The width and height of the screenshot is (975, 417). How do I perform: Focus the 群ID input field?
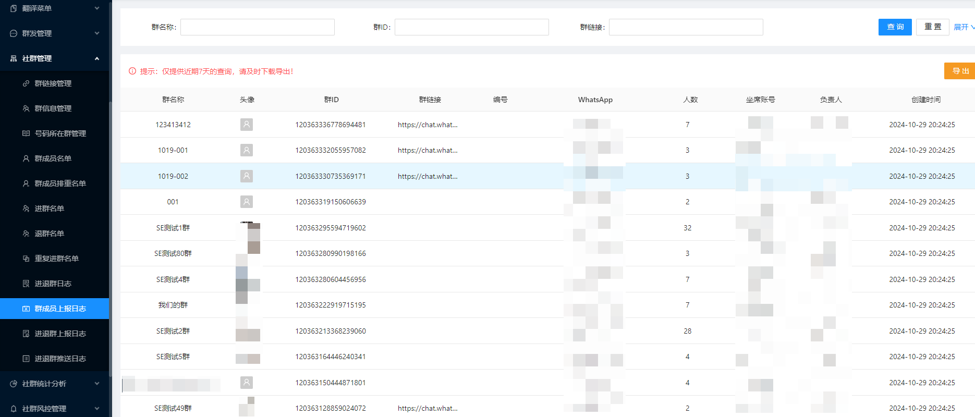[472, 27]
